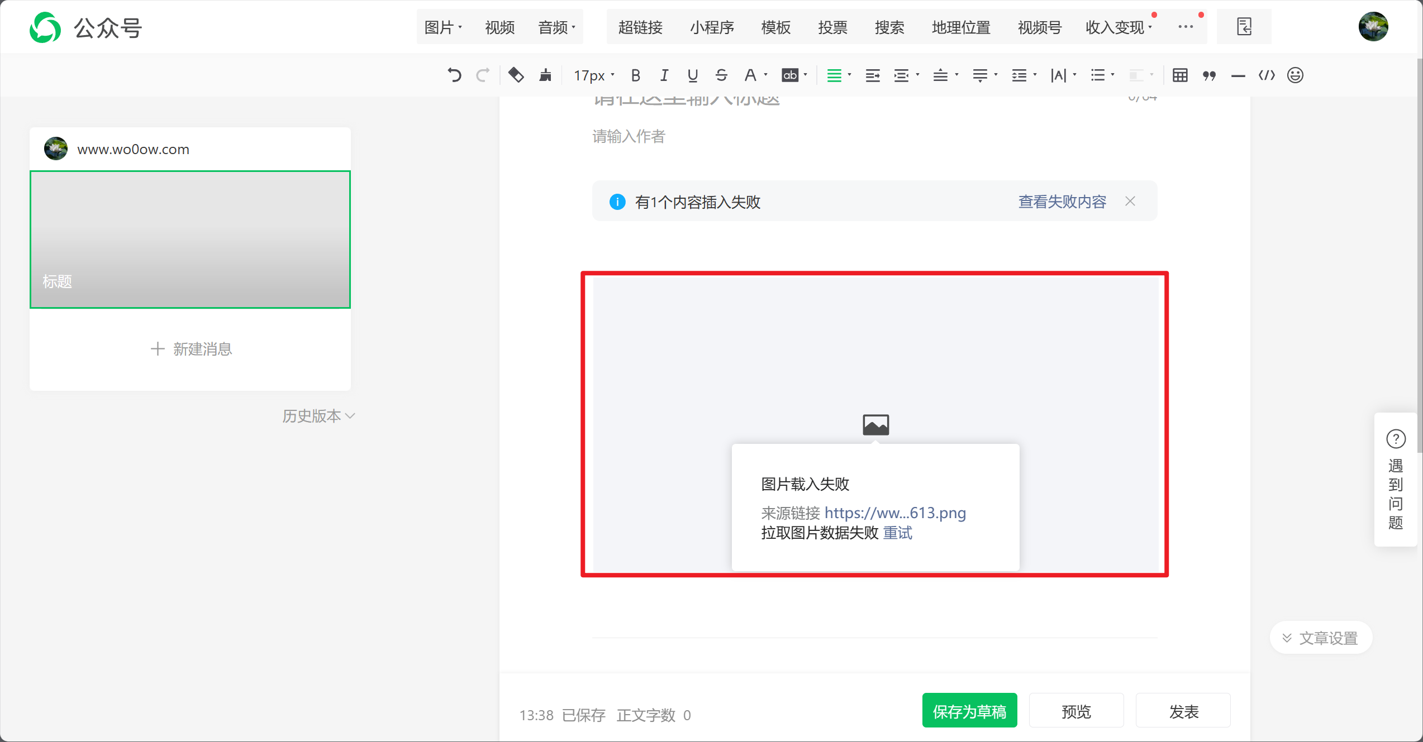The height and width of the screenshot is (742, 1423).
Task: Open the 图片 image menu
Action: coord(442,27)
